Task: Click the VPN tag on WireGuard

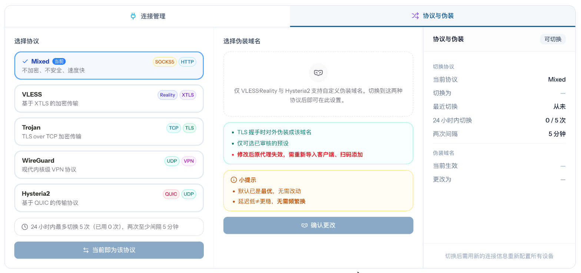Action: point(189,161)
